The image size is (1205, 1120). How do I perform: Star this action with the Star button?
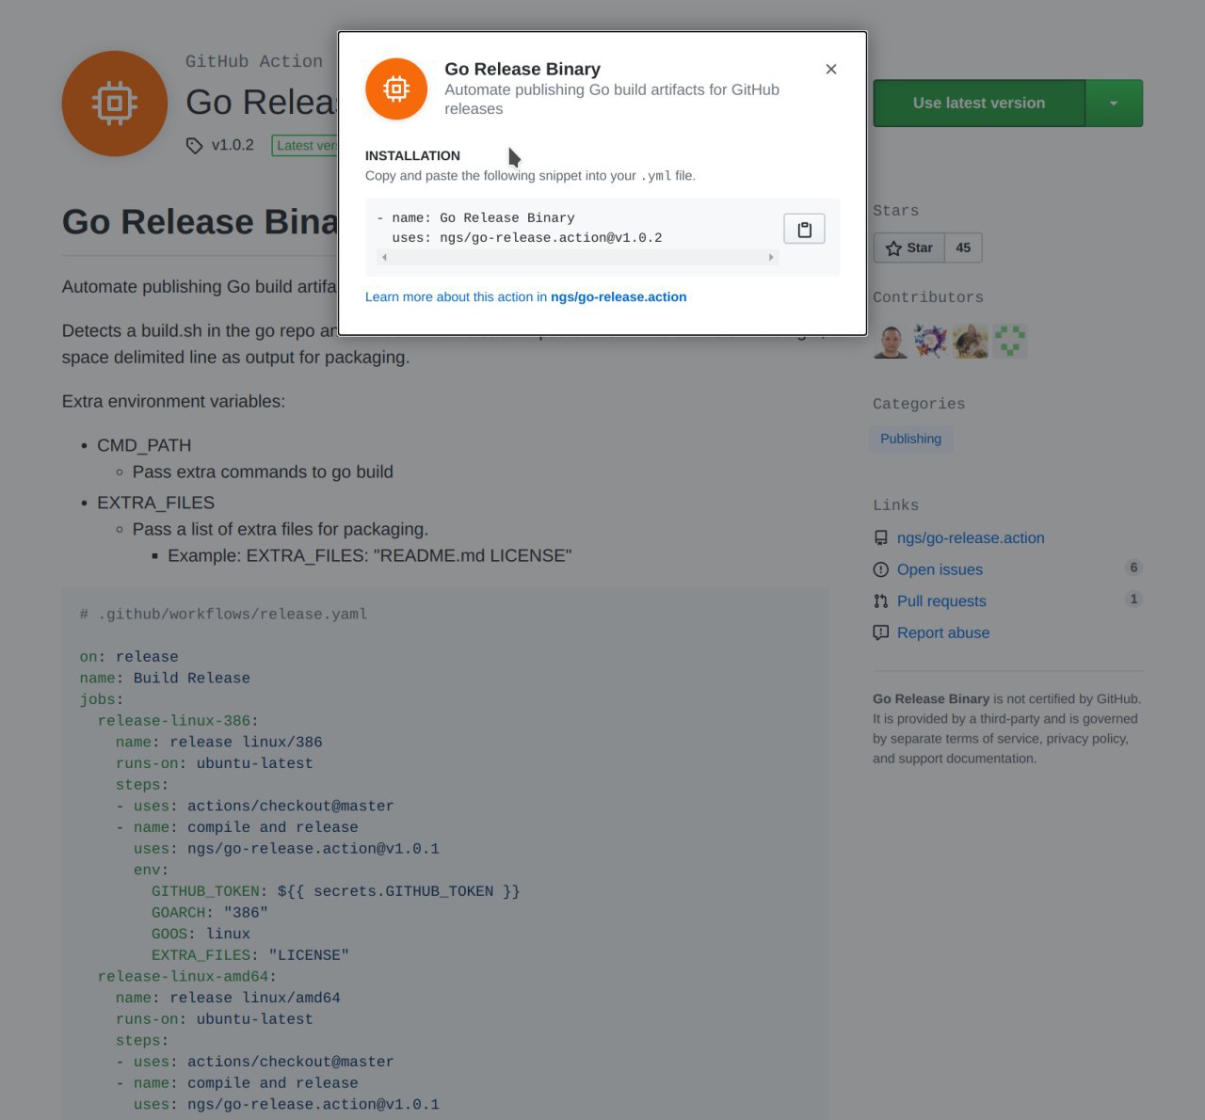coord(909,248)
